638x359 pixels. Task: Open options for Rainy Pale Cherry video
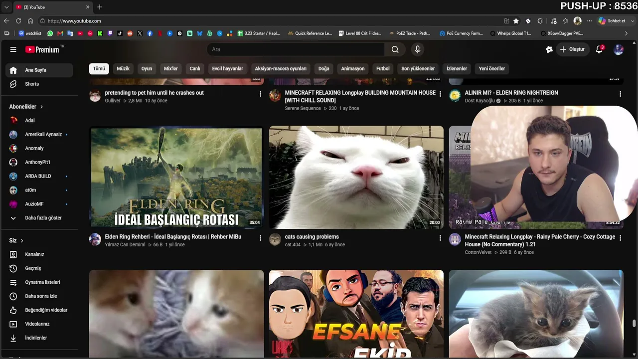620,238
